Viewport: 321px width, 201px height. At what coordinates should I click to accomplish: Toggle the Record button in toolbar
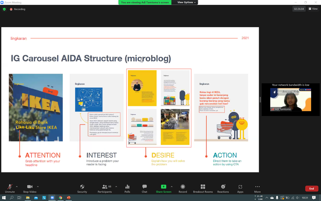(x=183, y=188)
